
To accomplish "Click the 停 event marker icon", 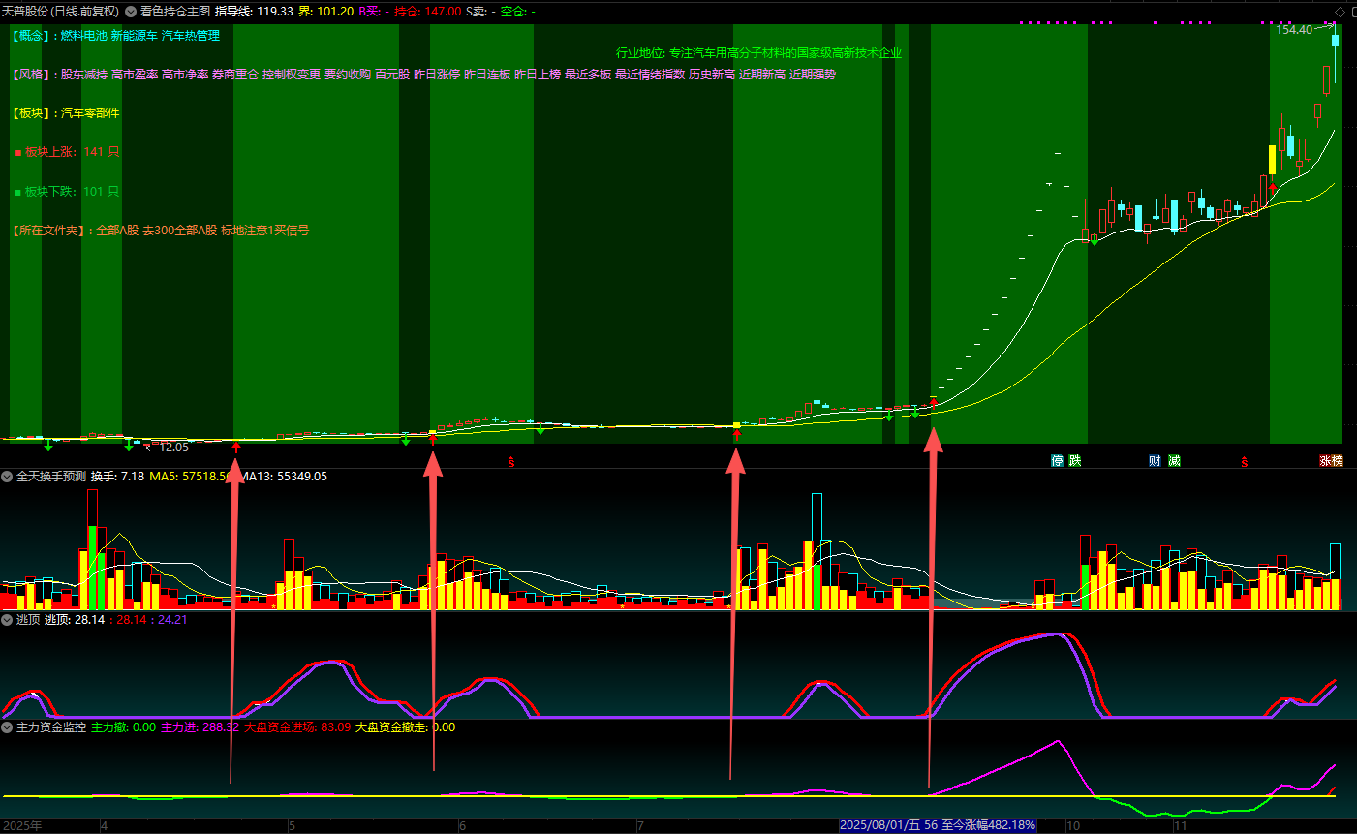I will [x=1058, y=461].
